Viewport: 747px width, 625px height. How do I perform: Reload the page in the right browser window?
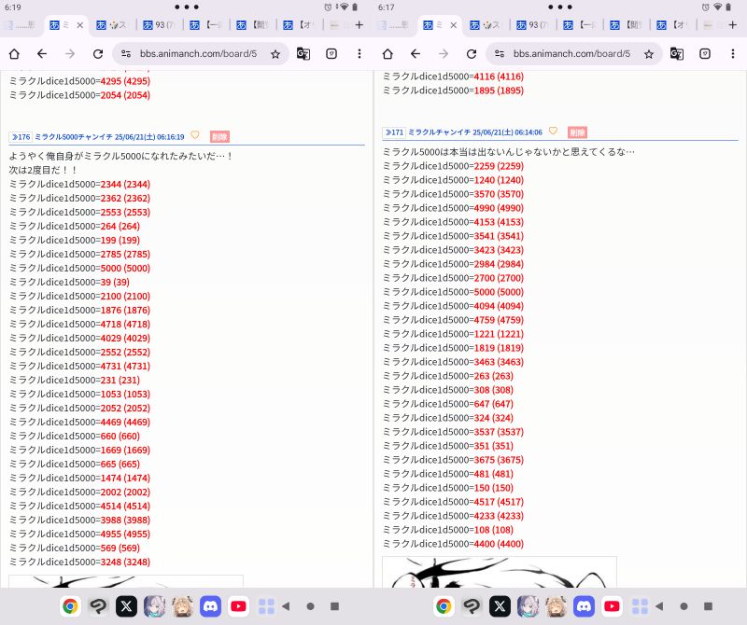pyautogui.click(x=472, y=54)
